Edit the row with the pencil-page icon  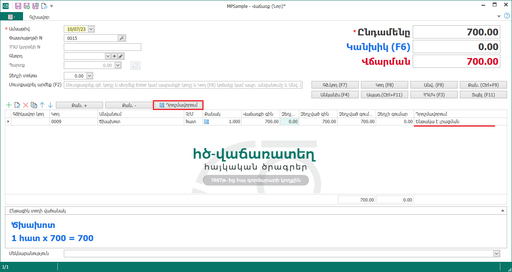tap(17, 105)
